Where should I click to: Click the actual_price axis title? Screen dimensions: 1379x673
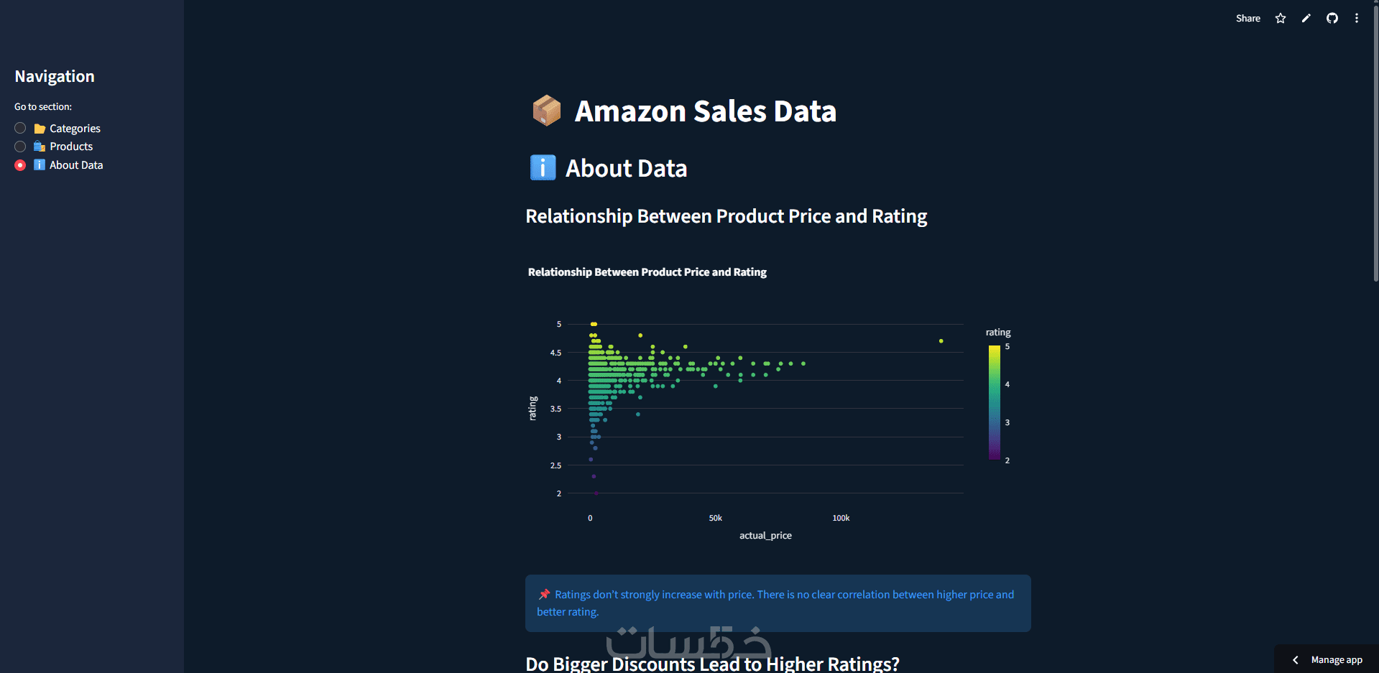click(x=765, y=536)
